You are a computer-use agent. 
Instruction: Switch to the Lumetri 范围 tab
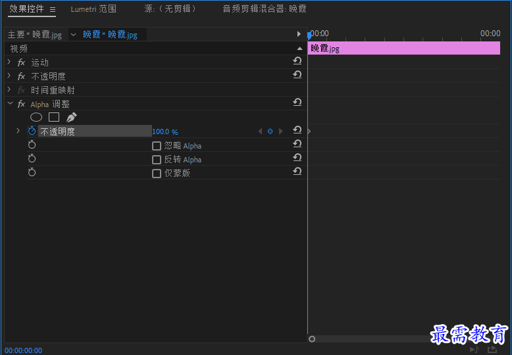93,9
